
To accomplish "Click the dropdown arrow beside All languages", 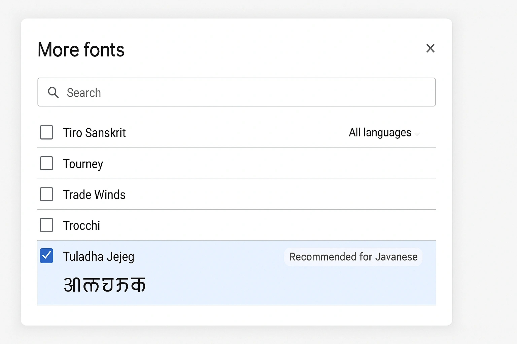I will pyautogui.click(x=417, y=134).
